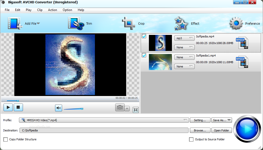Image resolution: width=263 pixels, height=150 pixels.
Task: Mute the audio with speaker icon
Action: pyautogui.click(x=59, y=108)
